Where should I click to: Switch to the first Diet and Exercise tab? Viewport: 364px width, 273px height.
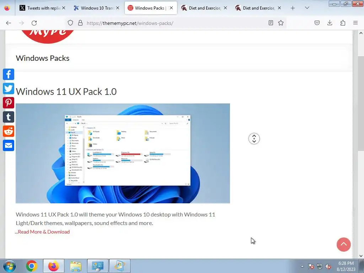pos(204,8)
